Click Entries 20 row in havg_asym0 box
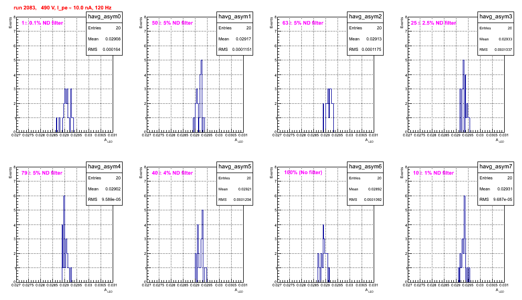522x300 pixels. click(x=104, y=28)
